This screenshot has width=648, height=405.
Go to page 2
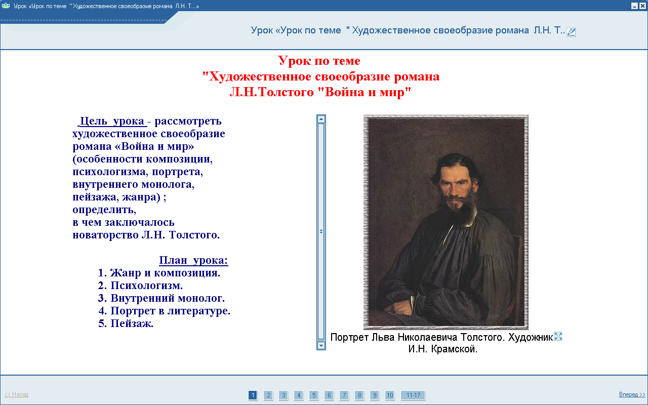point(268,395)
